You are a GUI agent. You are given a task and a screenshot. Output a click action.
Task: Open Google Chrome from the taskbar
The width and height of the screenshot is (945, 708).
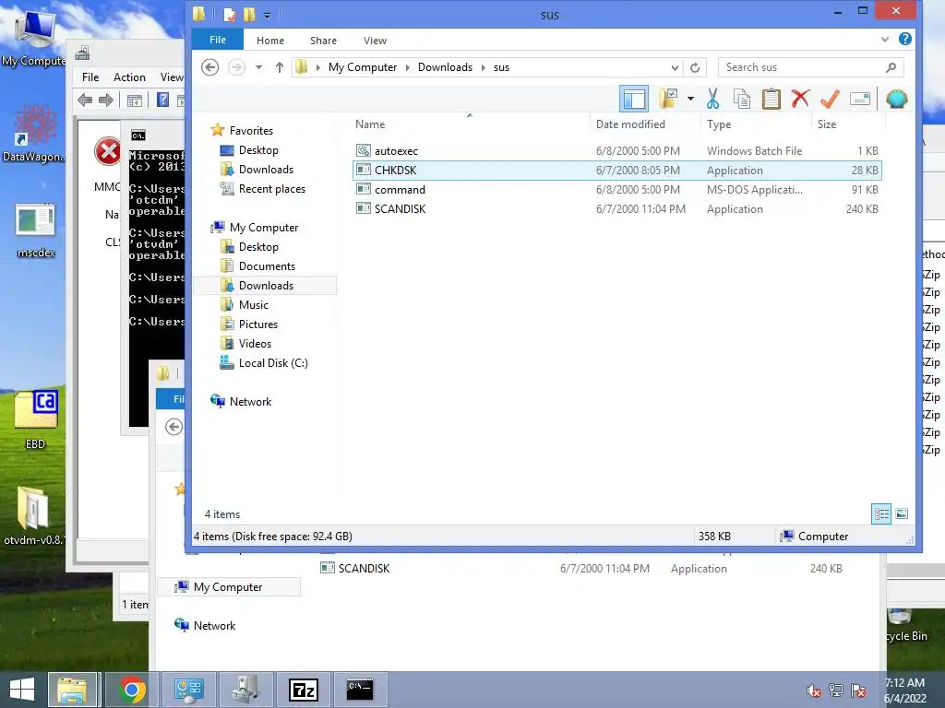click(131, 690)
